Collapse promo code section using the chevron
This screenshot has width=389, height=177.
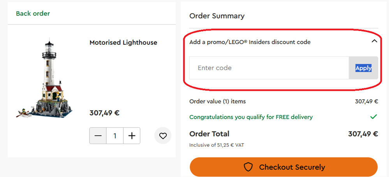(x=374, y=41)
